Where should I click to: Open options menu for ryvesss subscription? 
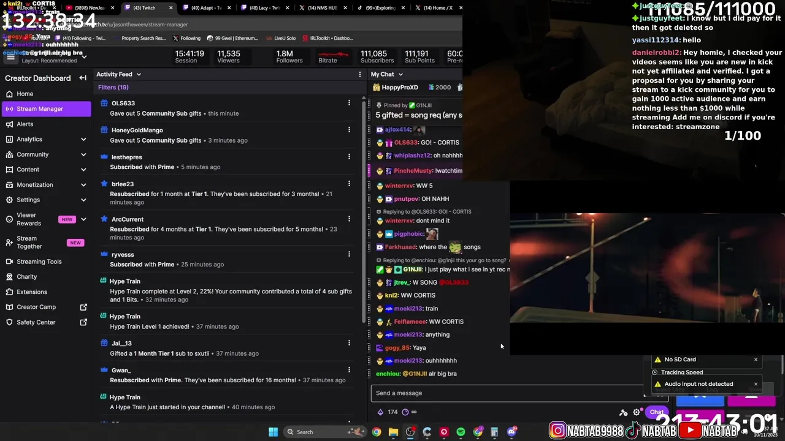349,254
